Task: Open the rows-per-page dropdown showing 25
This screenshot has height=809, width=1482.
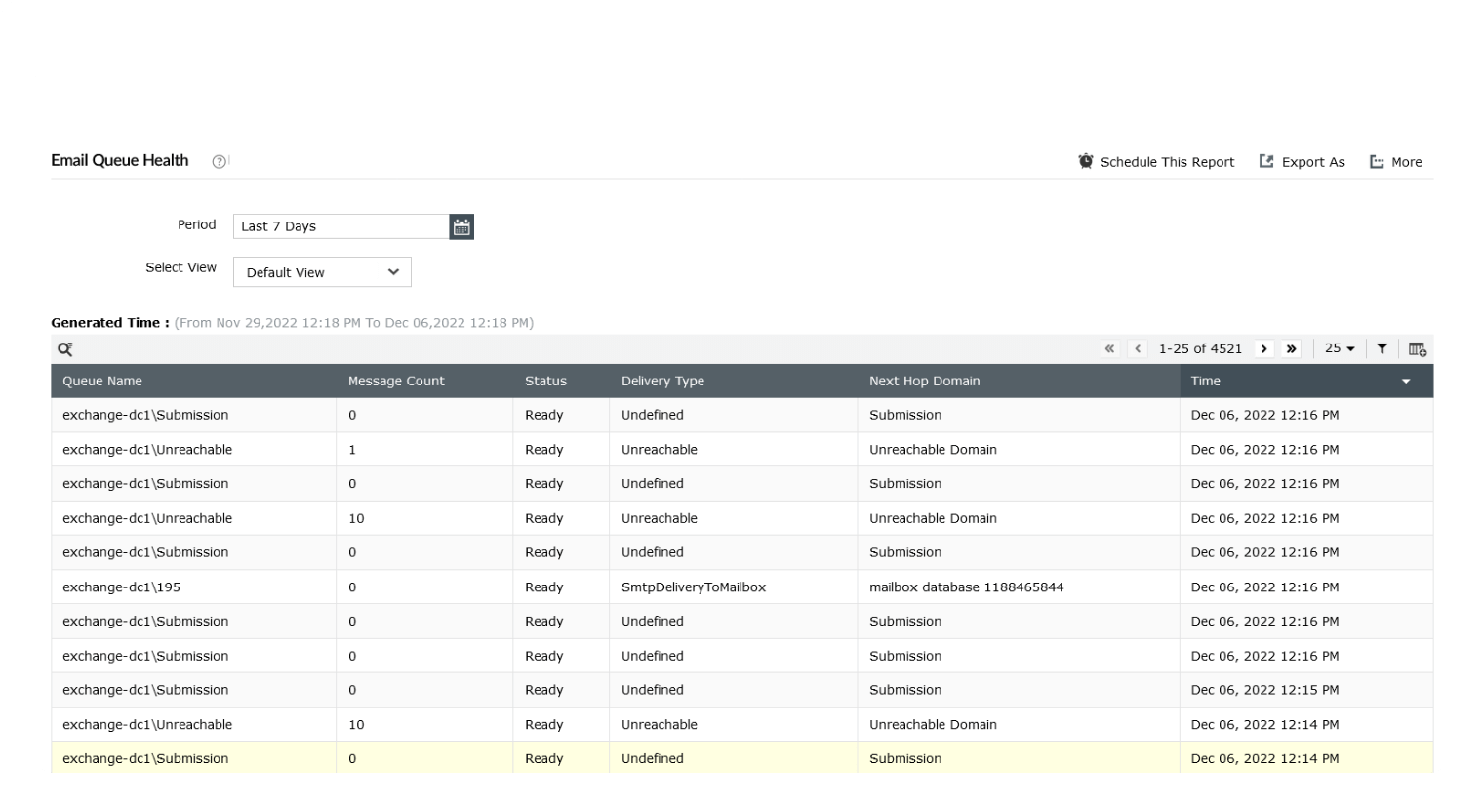Action: tap(1339, 348)
